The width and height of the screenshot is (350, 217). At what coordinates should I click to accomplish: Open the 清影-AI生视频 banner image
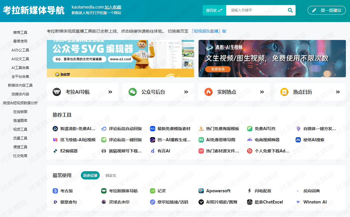coord(272,59)
